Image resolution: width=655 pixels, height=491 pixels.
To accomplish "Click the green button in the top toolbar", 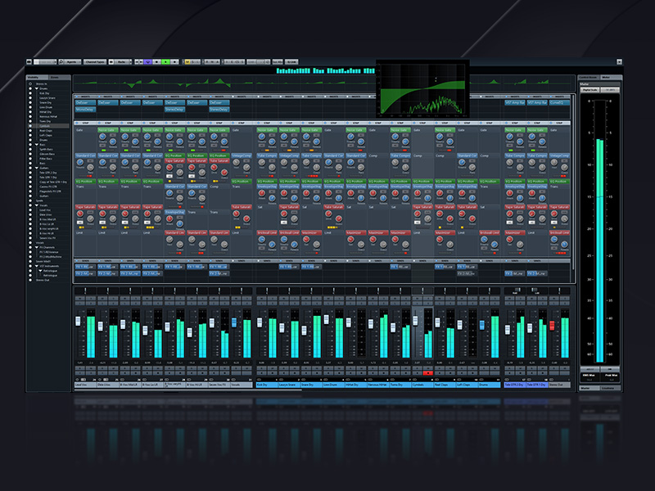I will click(x=166, y=61).
